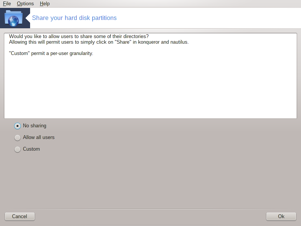Click the shared folder globe icon
Screen dimensions: 301x226
tap(14, 18)
